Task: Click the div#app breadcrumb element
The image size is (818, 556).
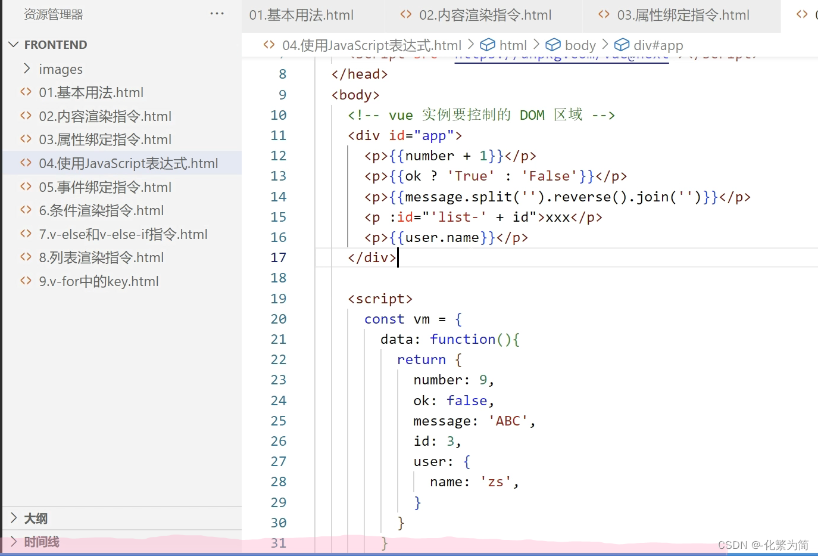Action: [x=658, y=45]
